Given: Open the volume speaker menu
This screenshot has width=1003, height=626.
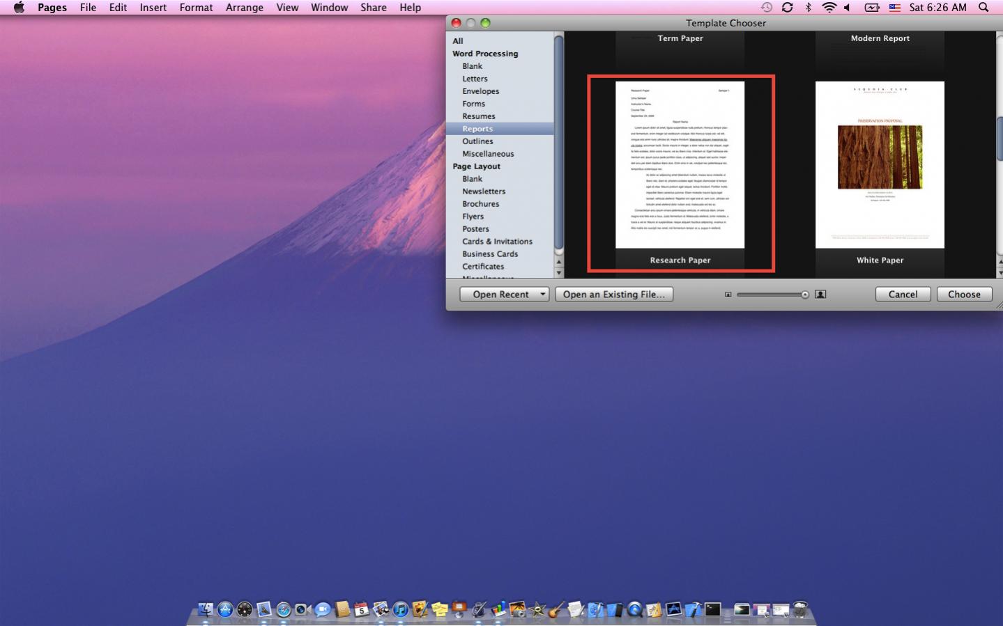Looking at the screenshot, I should pos(847,7).
